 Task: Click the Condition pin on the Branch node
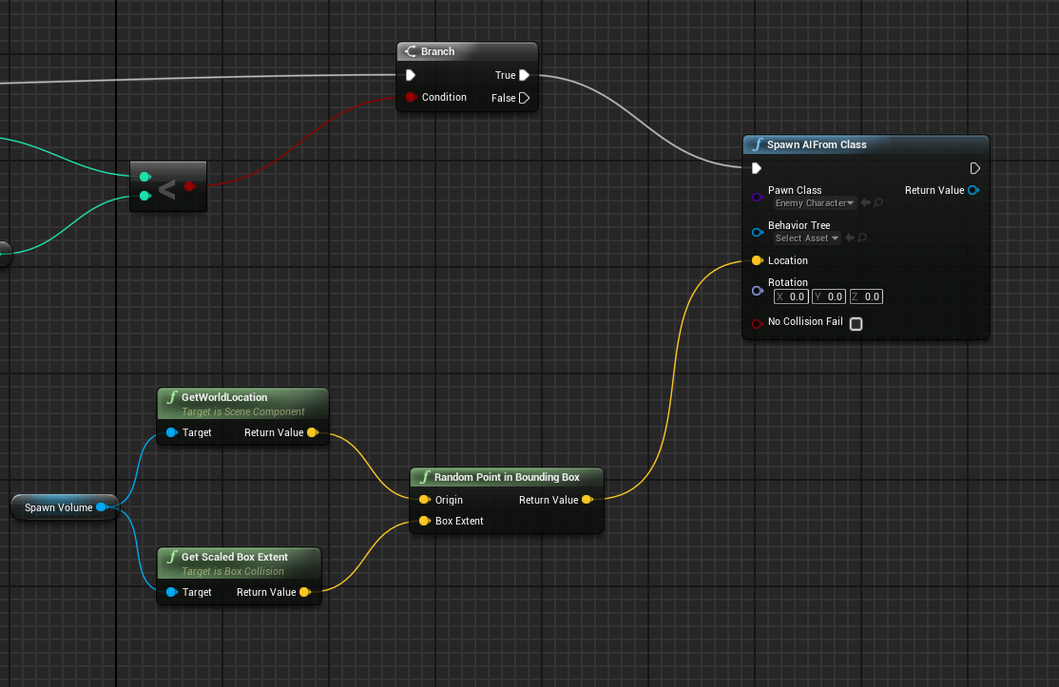pyautogui.click(x=411, y=97)
